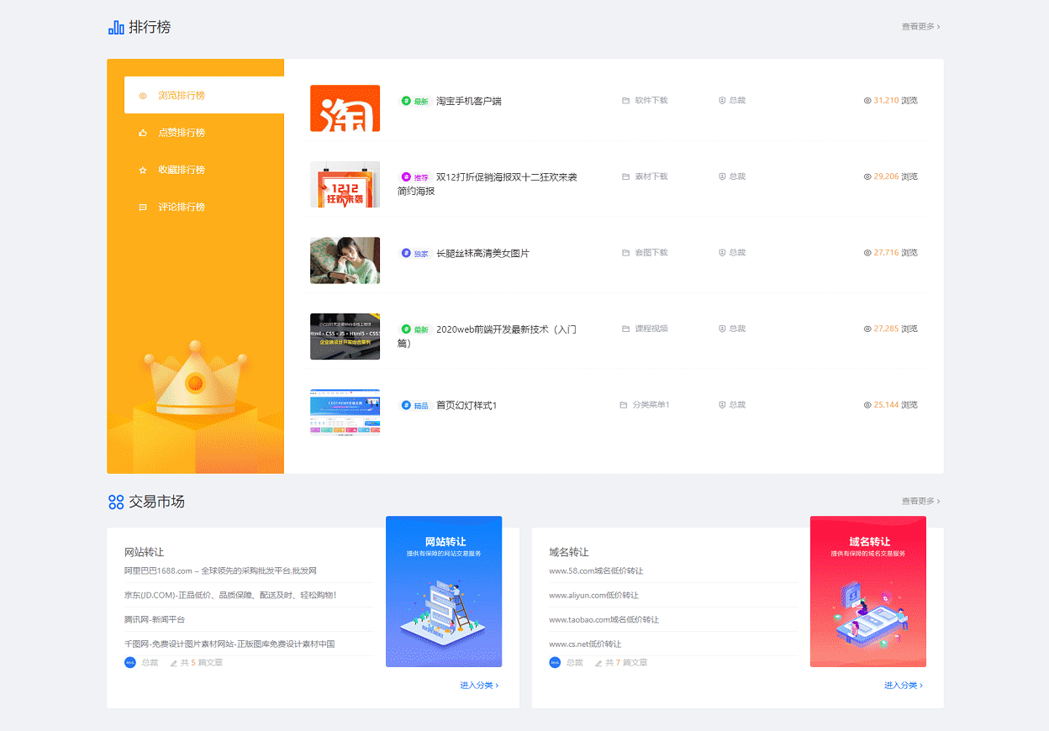Click the 淘宝 orange logo thumbnail
The image size is (1049, 731).
pos(345,108)
